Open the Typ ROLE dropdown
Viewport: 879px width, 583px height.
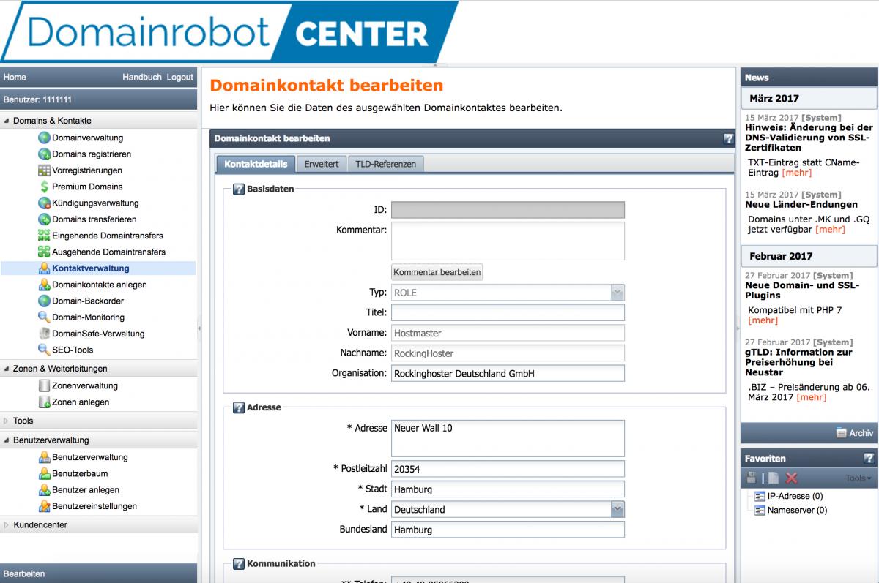click(617, 293)
